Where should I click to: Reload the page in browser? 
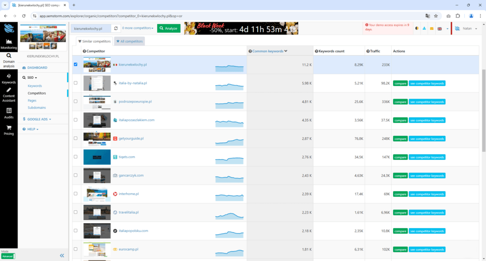(24, 16)
